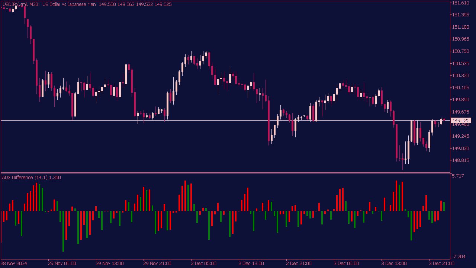Screen dimensions: 476x268
Task: Click the 149.245 price scale value
Action: pyautogui.click(x=461, y=136)
